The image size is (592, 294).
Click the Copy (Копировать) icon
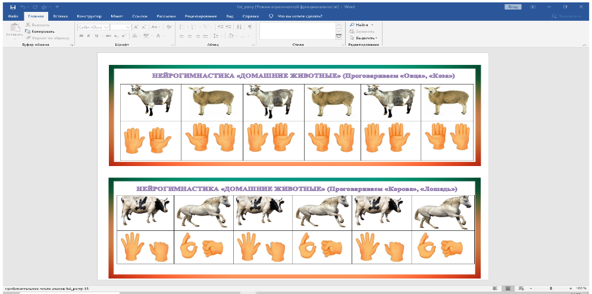point(29,32)
